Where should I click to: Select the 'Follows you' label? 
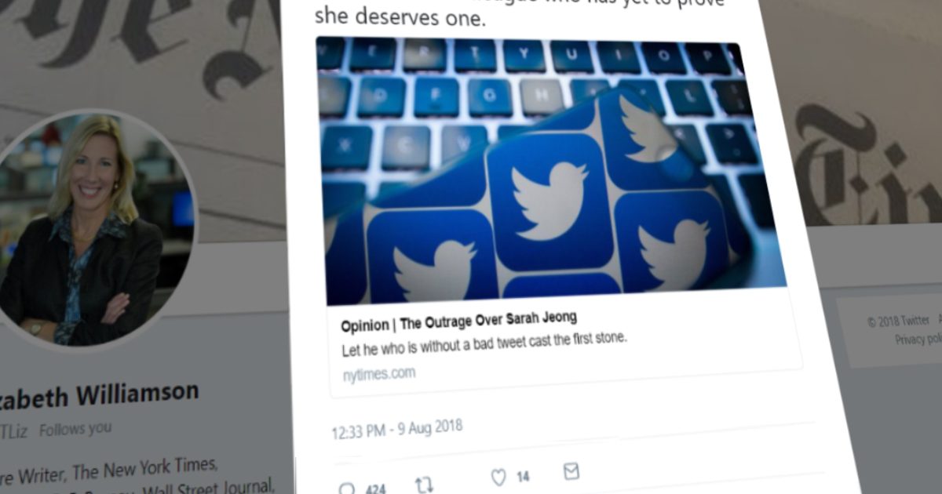pos(75,429)
